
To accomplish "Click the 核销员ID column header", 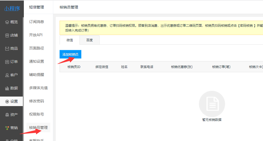I will (x=74, y=67).
